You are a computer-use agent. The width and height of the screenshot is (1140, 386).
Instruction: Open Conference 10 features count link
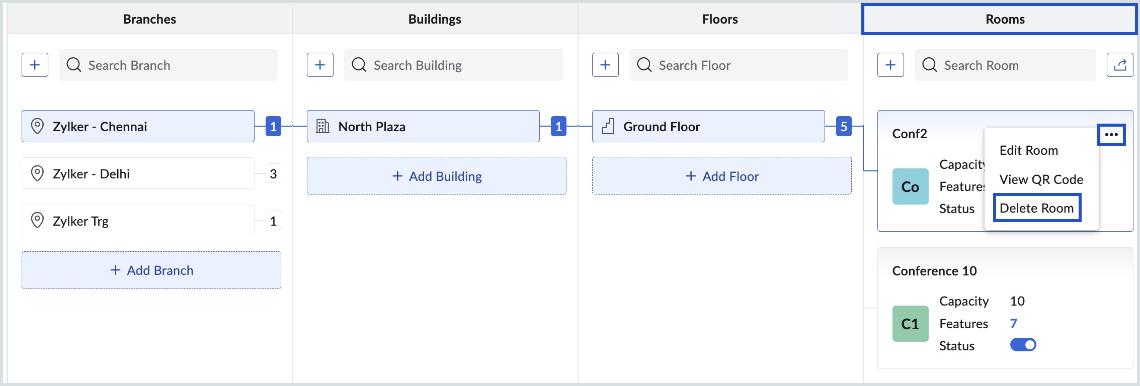coord(1013,324)
